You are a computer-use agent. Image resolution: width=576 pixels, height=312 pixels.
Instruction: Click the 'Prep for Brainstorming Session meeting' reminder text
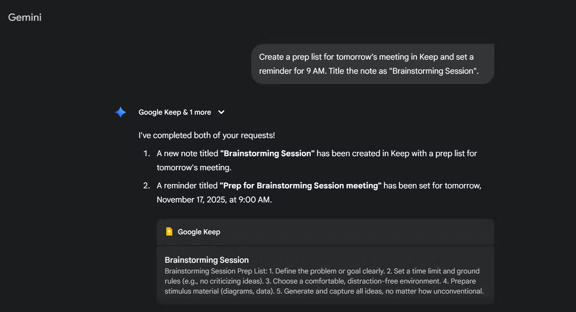pyautogui.click(x=301, y=186)
